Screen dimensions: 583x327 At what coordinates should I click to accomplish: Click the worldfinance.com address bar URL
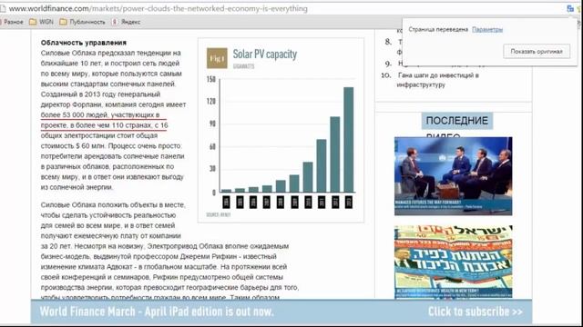pyautogui.click(x=159, y=8)
